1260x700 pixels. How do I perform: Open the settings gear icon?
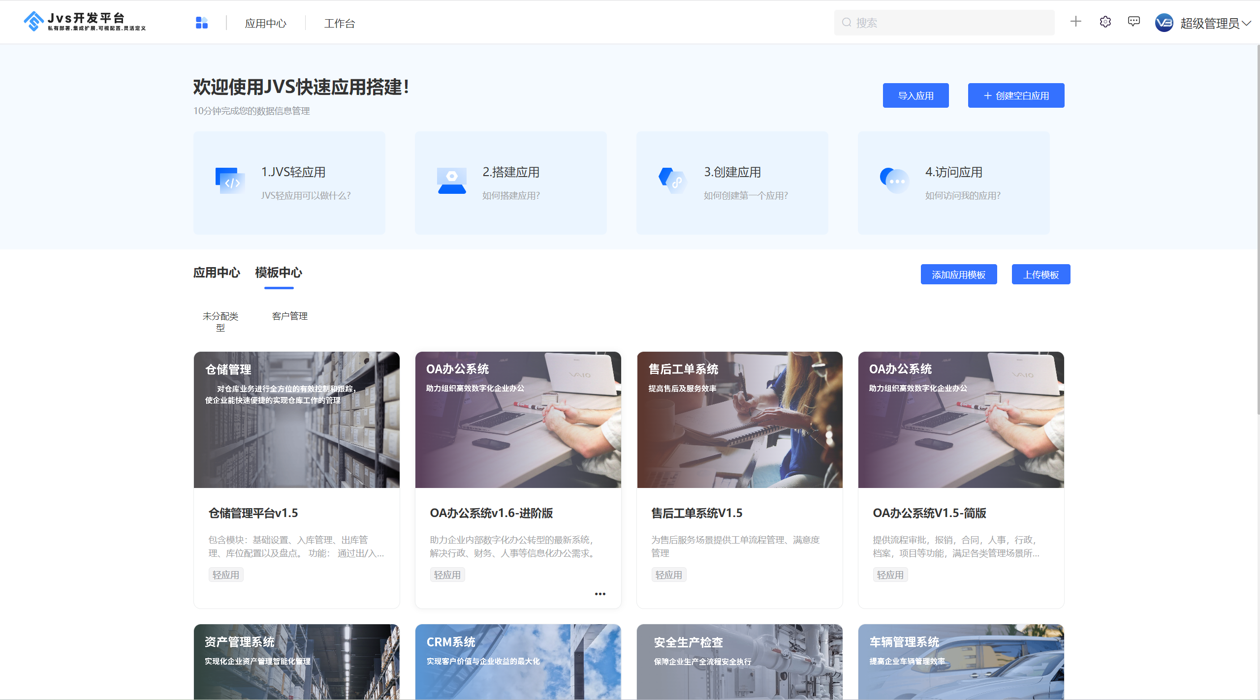tap(1105, 22)
